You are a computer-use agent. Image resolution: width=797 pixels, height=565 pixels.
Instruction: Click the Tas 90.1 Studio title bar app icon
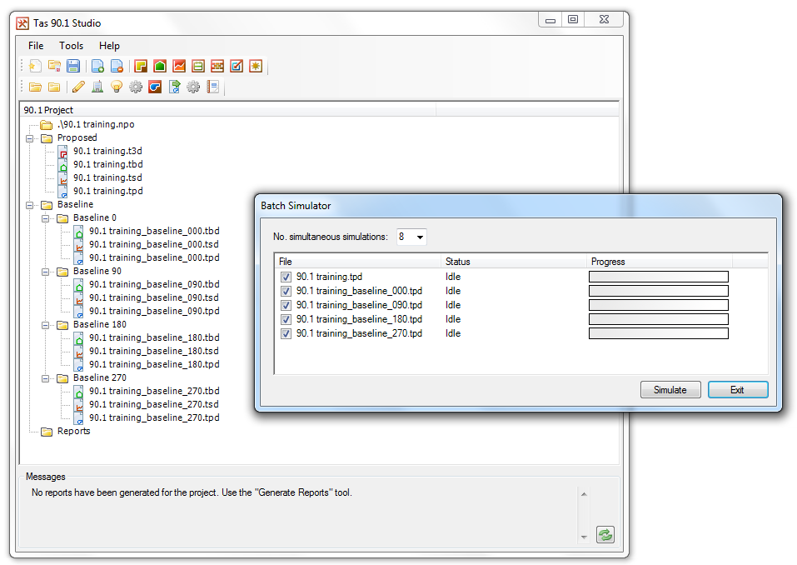pos(22,23)
